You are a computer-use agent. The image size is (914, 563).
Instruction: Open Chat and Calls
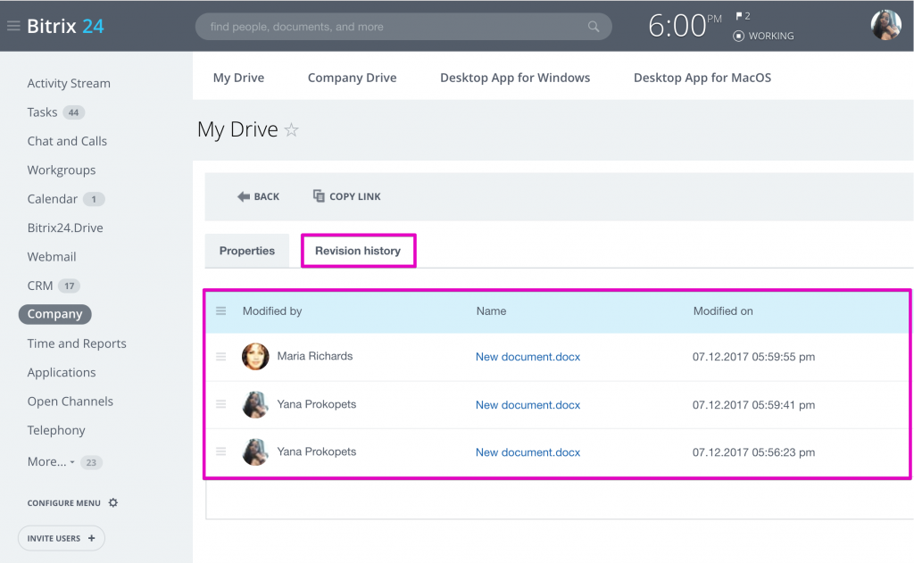click(x=67, y=141)
